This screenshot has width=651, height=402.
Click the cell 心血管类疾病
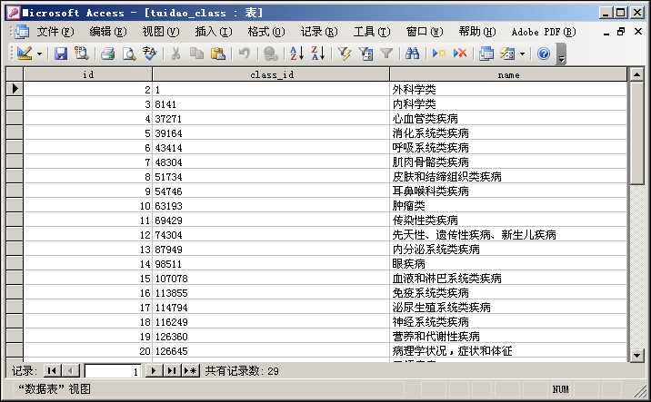pos(508,119)
